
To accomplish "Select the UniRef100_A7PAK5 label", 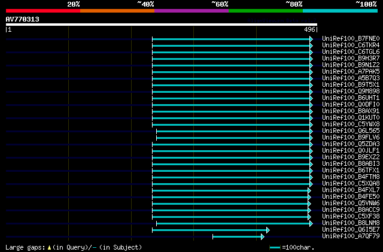I will (x=351, y=72).
